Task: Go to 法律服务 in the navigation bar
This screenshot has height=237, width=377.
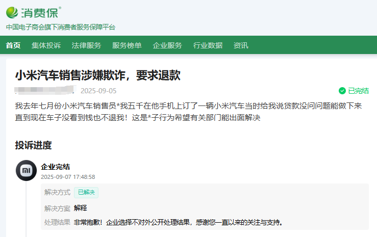Action: pos(87,45)
